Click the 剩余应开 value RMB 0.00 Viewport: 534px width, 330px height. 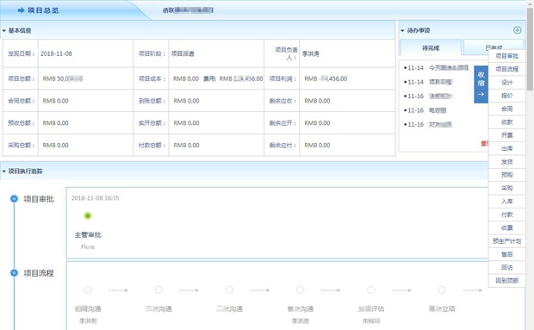(317, 123)
